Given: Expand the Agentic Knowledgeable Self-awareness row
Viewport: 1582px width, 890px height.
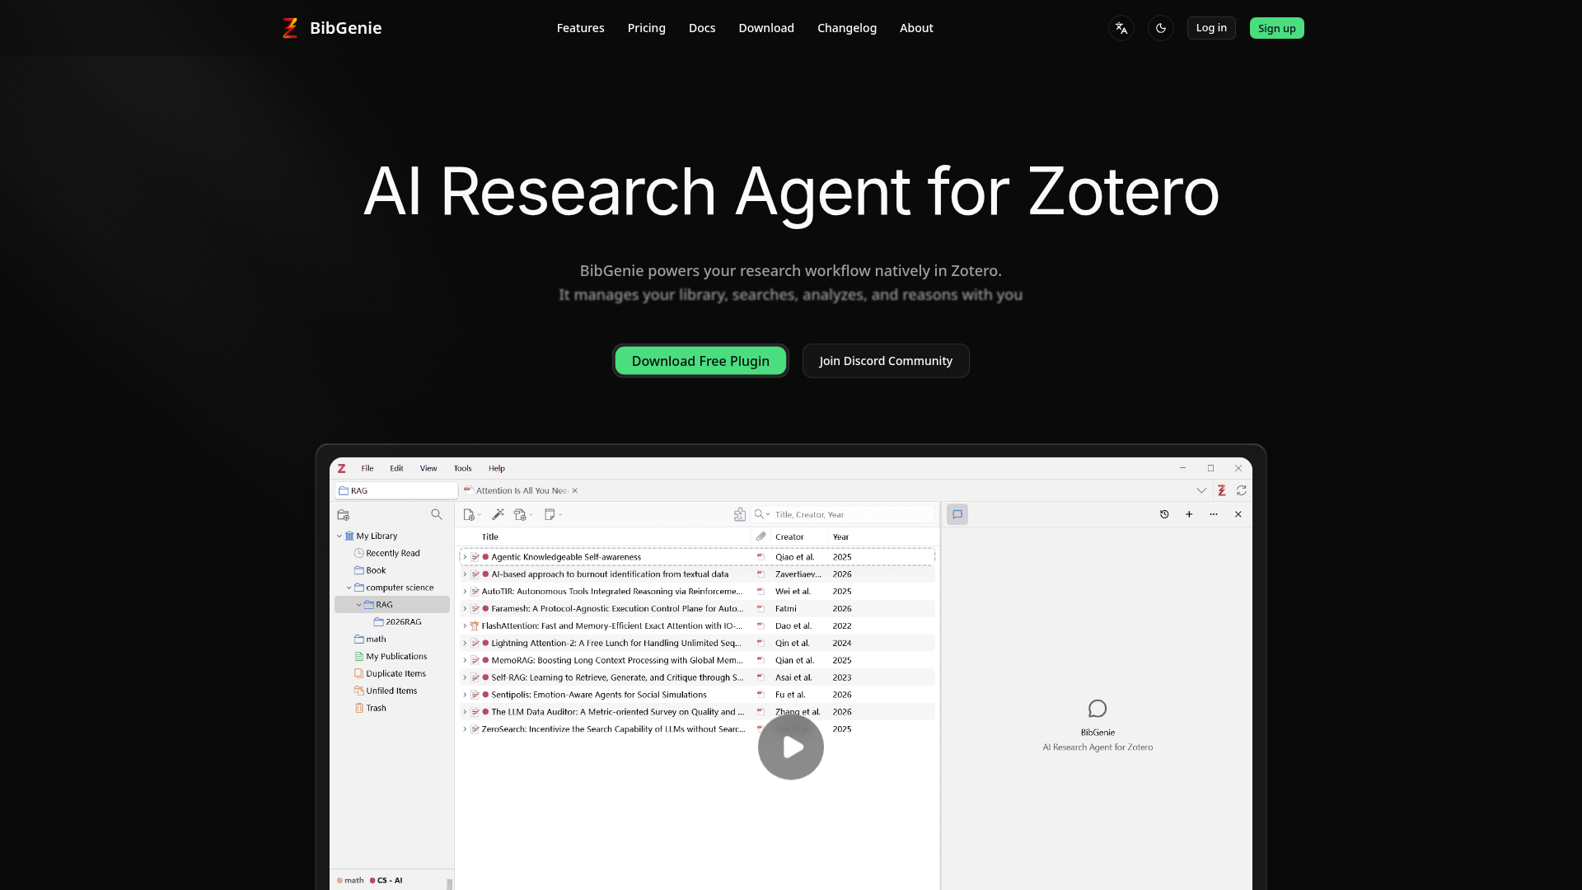Looking at the screenshot, I should pyautogui.click(x=465, y=557).
